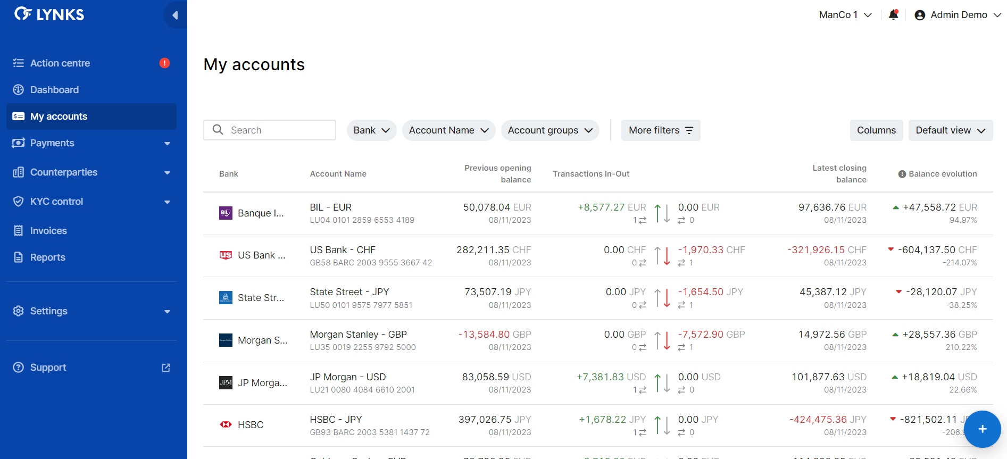Open the notifications bell
The height and width of the screenshot is (459, 1007).
[x=894, y=15]
